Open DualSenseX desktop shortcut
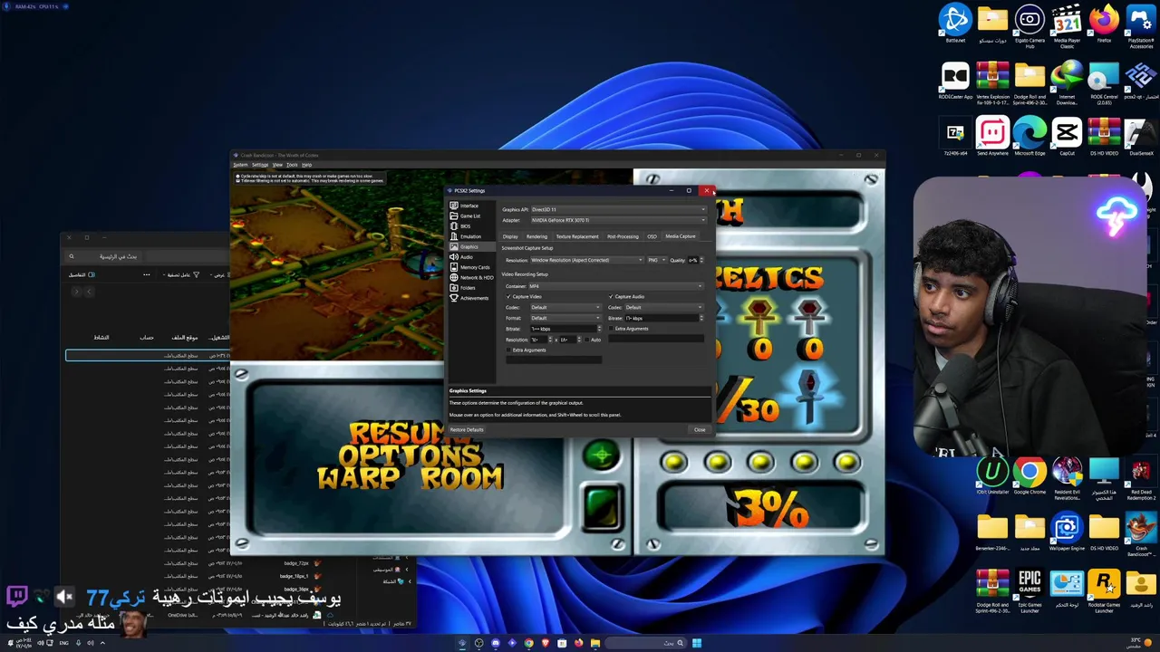This screenshot has height=652, width=1160. pyautogui.click(x=1141, y=138)
